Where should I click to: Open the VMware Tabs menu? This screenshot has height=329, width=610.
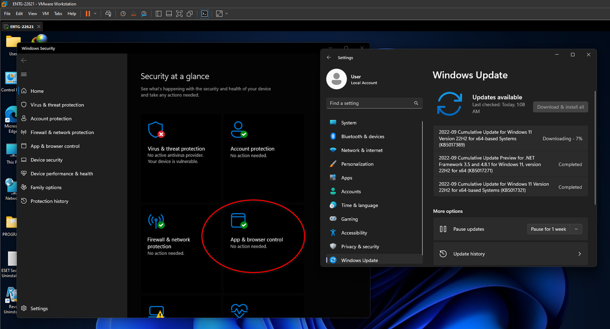[x=58, y=14]
